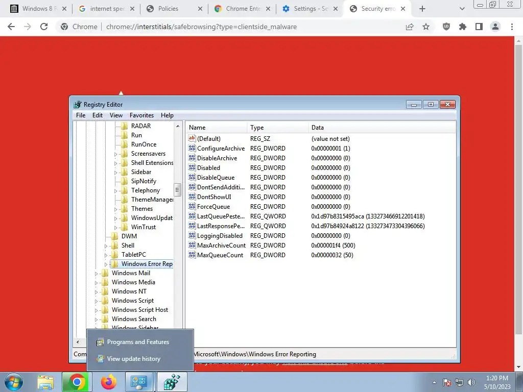Select the DisableArchive value icon
523x392 pixels.
[x=192, y=158]
